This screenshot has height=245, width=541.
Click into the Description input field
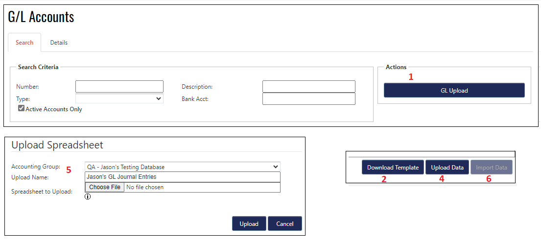pyautogui.click(x=308, y=87)
